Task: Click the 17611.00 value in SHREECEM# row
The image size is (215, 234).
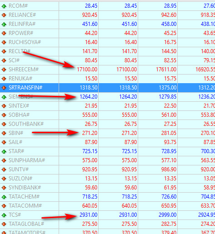Action: click(x=166, y=70)
